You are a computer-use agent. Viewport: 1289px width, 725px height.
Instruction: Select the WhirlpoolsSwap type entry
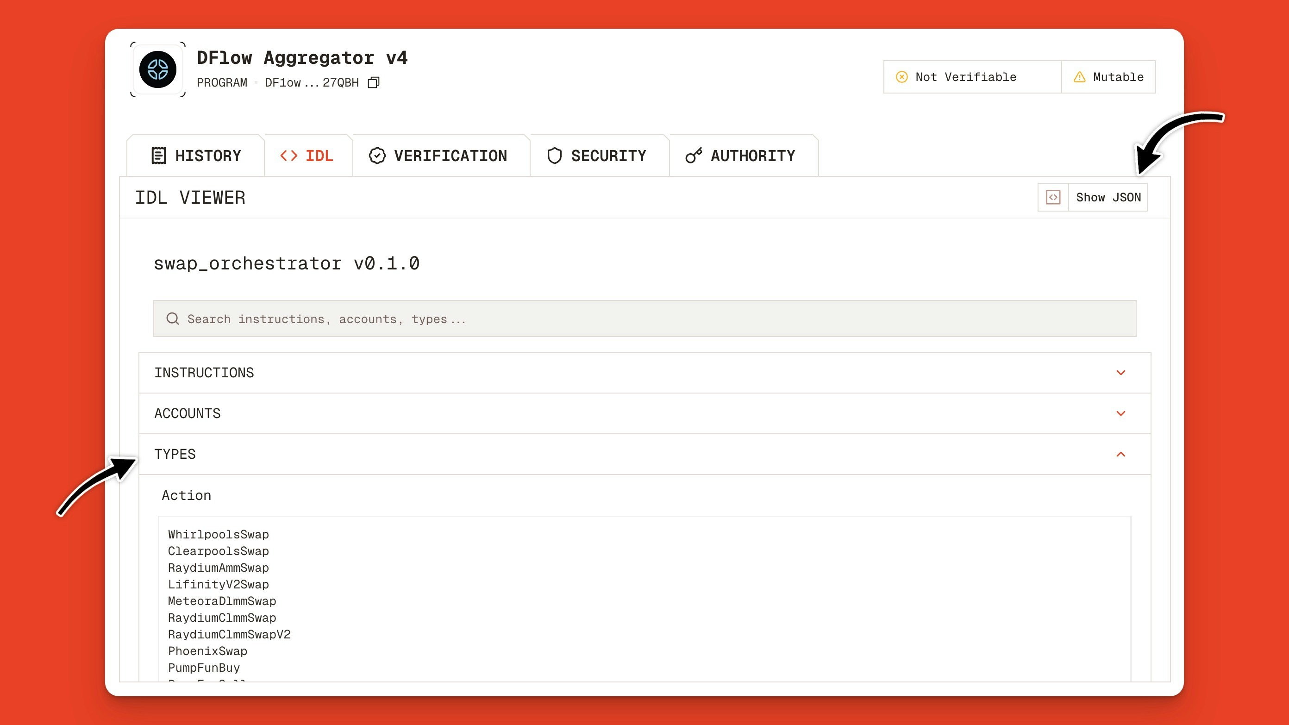coord(218,534)
